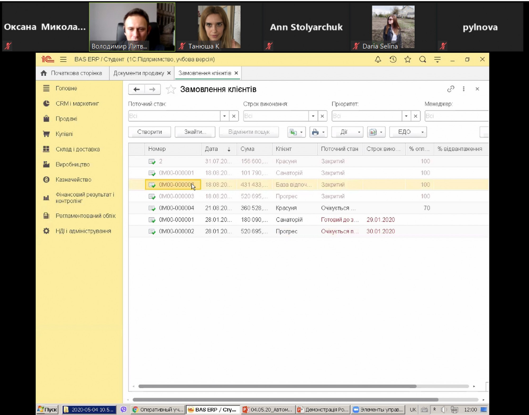Click the Клієнт column header
This screenshot has width=529, height=415.
(x=295, y=149)
